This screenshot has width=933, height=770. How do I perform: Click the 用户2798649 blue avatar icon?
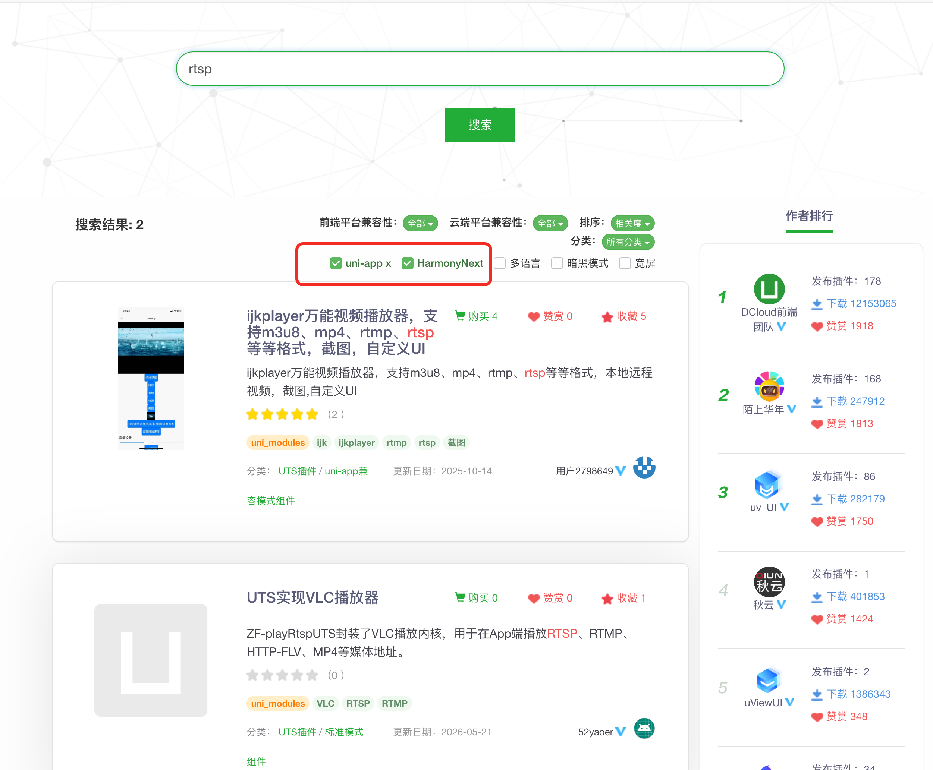tap(644, 467)
